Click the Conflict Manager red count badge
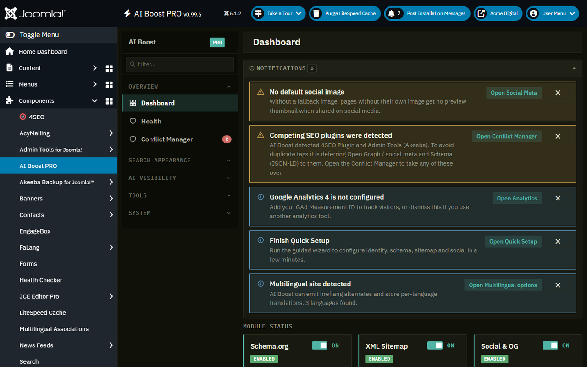587x367 pixels. [227, 139]
